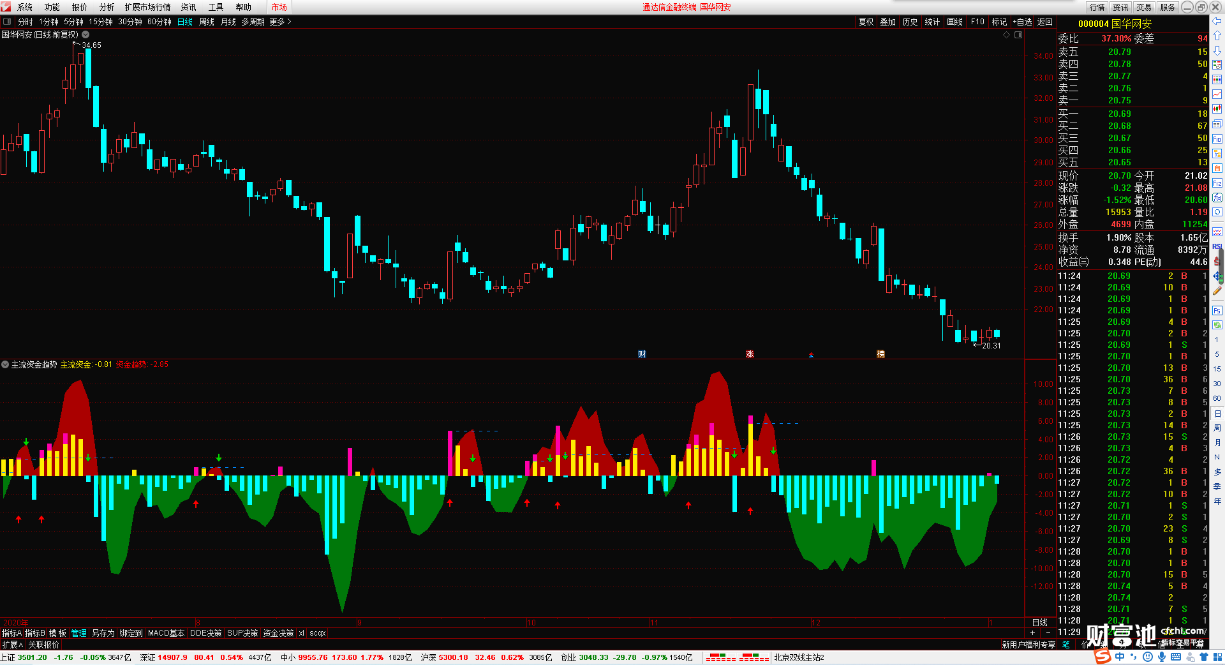Screen dimensions: 1225x665
Task: Click the 另存为 save-as button
Action: pyautogui.click(x=103, y=633)
